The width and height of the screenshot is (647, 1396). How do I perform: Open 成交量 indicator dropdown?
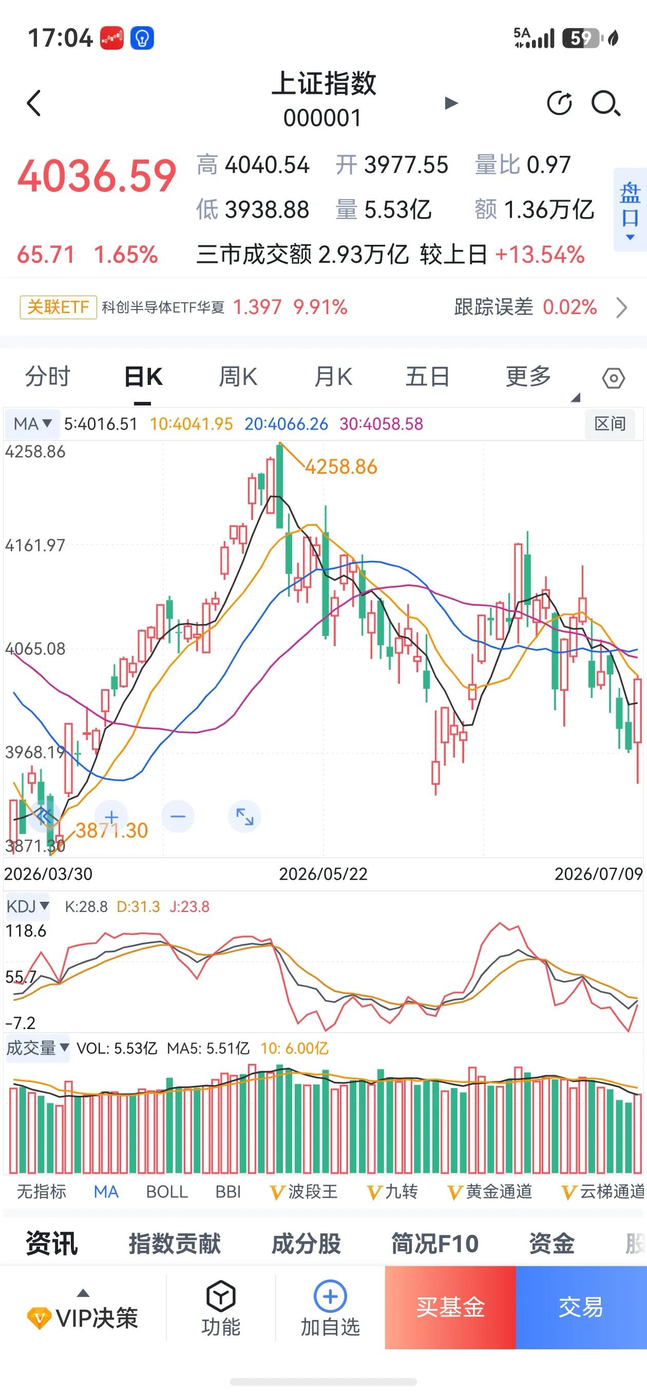click(37, 1048)
